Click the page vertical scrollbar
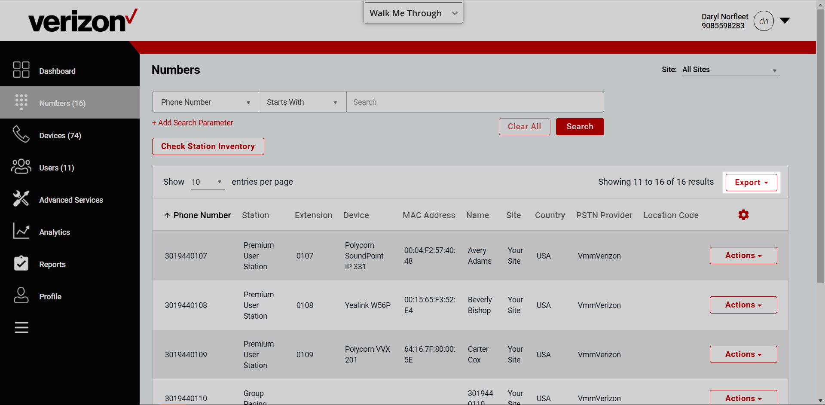This screenshot has width=825, height=405. [820, 146]
